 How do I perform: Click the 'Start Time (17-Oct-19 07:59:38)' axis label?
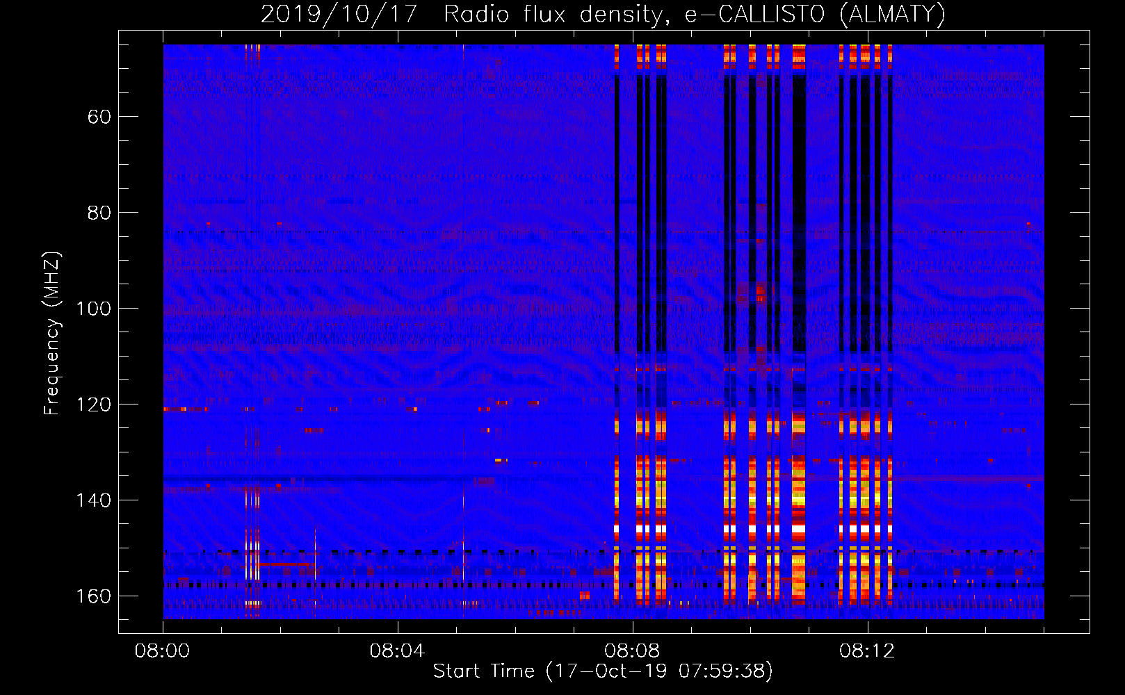pyautogui.click(x=603, y=671)
